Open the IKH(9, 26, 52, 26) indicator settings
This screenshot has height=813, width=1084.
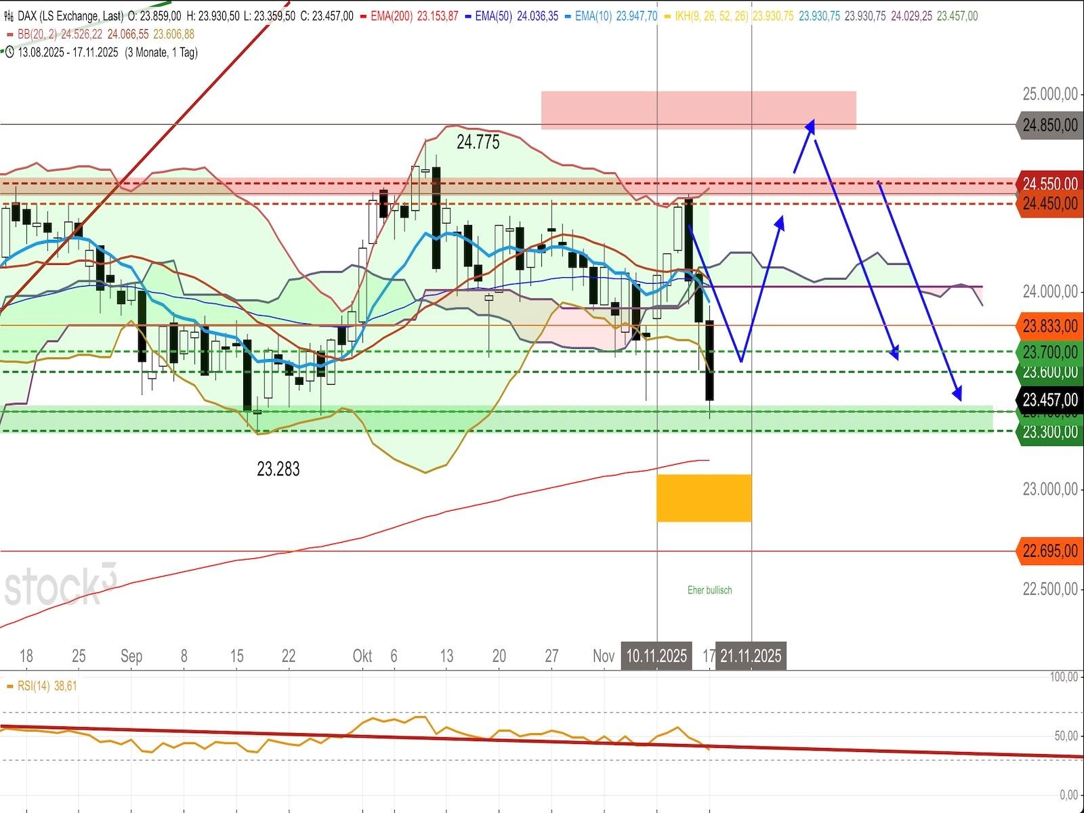pos(711,16)
